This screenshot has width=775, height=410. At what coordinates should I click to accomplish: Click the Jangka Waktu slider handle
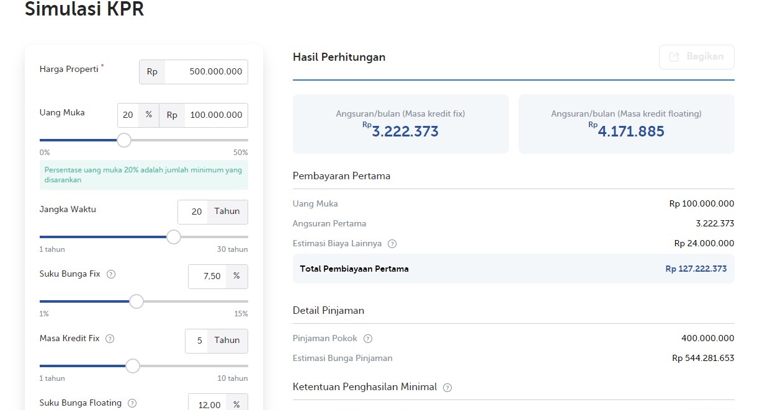(174, 237)
